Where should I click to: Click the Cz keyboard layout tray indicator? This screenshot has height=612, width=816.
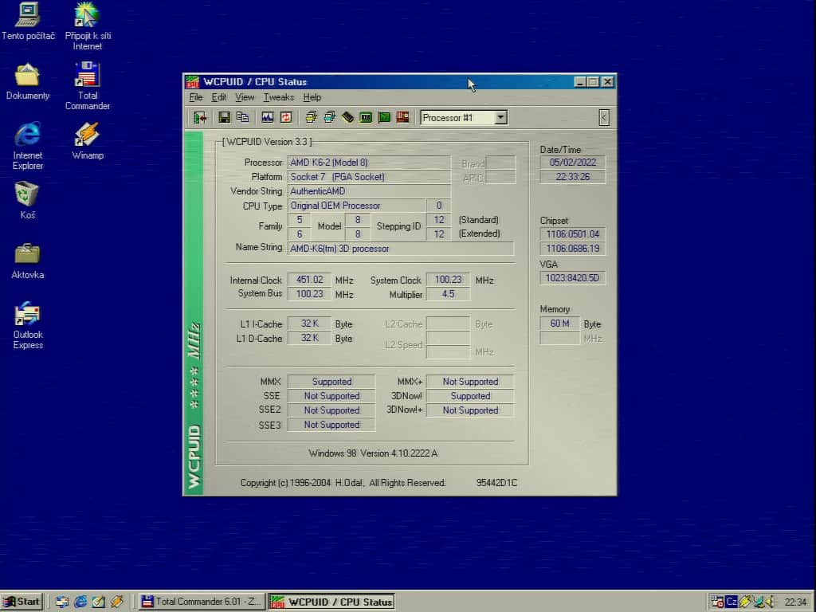click(x=732, y=602)
